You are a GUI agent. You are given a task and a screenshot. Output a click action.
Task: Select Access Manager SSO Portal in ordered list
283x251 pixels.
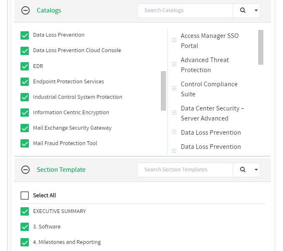click(x=209, y=41)
